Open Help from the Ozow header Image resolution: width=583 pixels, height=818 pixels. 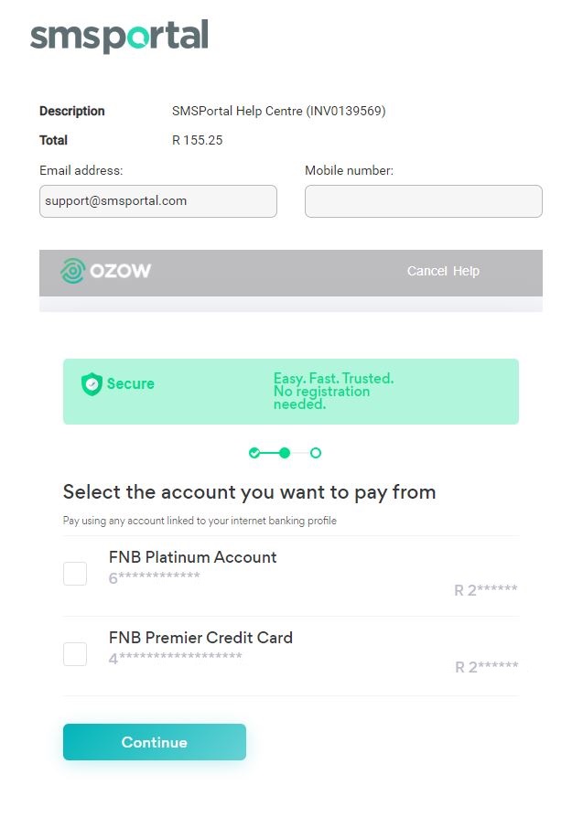[465, 271]
